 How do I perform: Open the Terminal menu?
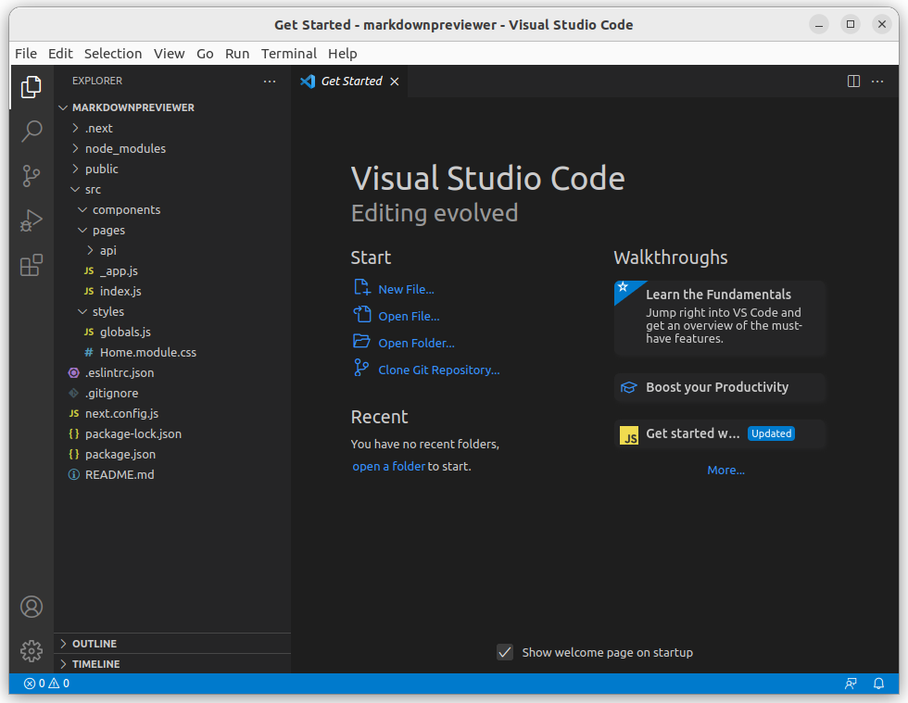[289, 54]
